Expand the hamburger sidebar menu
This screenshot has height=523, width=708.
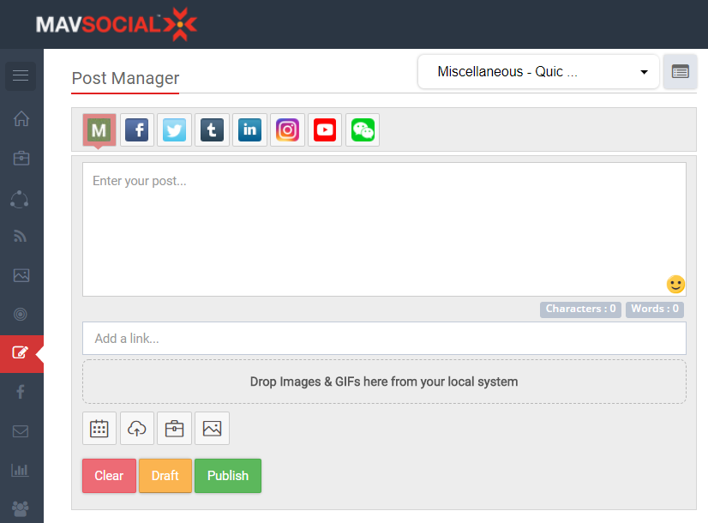21,75
